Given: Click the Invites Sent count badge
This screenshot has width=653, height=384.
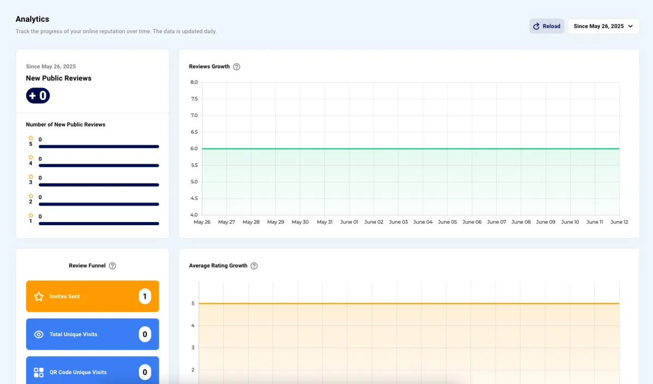Looking at the screenshot, I should click(x=145, y=296).
